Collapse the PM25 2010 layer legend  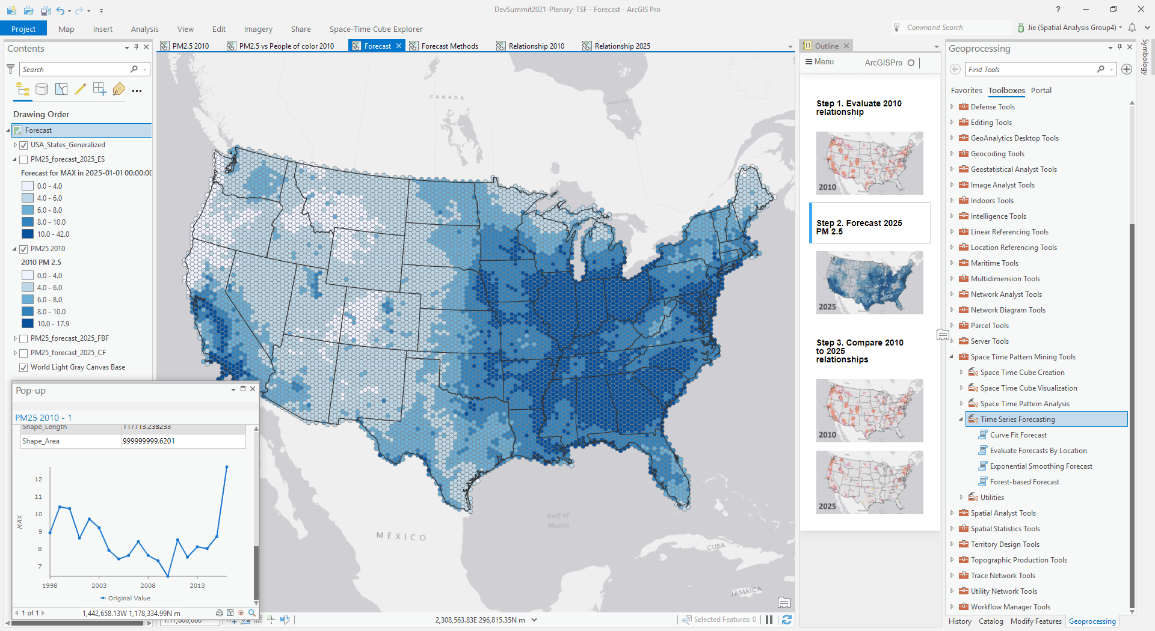coord(15,249)
